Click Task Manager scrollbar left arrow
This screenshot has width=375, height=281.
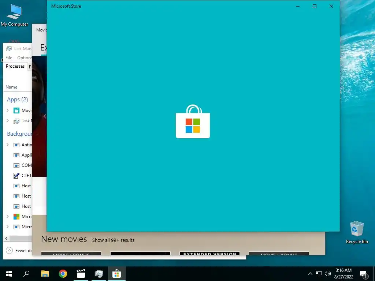pos(6,238)
